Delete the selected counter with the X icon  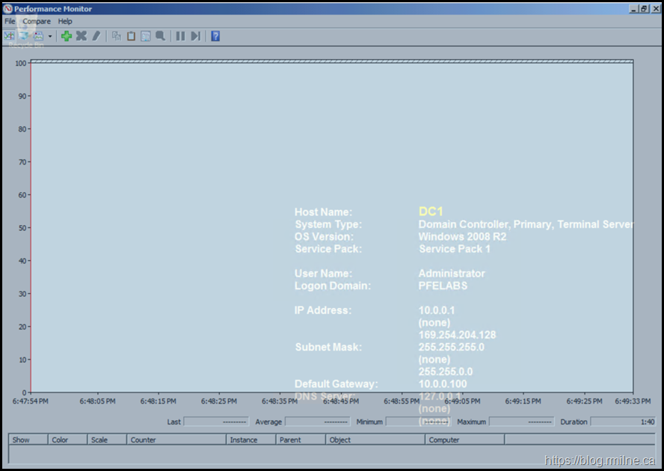point(82,36)
